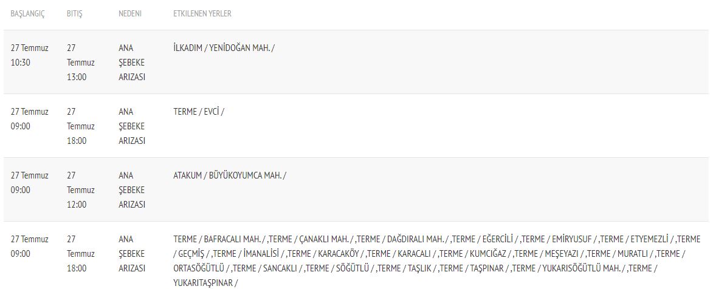Viewport: 716px width, 289px height.
Task: Click the BİTİŞ column header
Action: (x=74, y=14)
